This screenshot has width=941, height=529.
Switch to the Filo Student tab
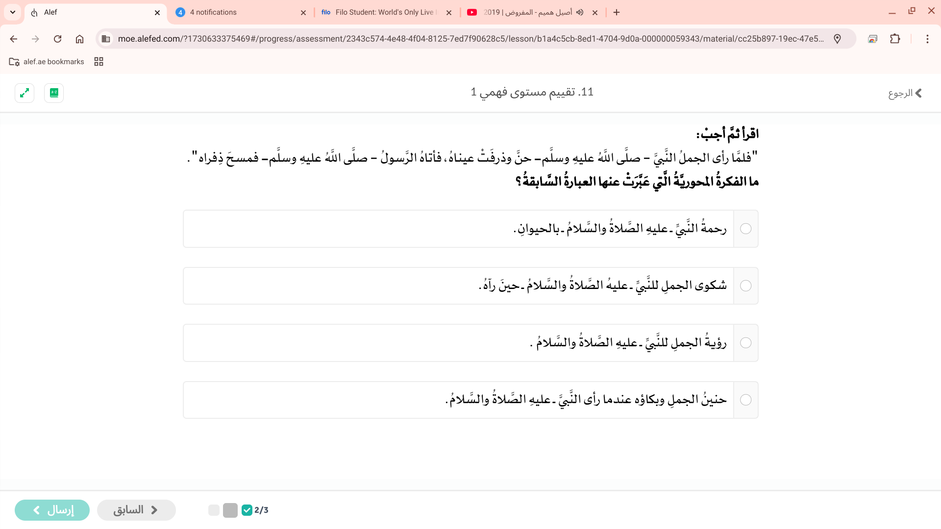coord(385,12)
